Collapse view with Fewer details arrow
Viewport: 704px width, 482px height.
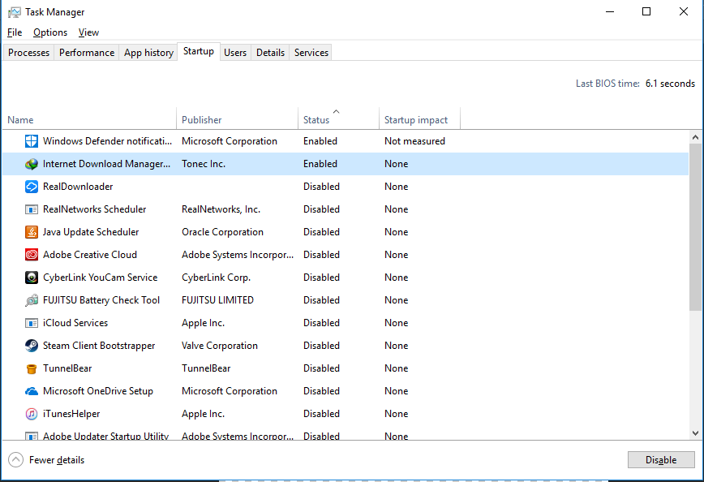15,459
